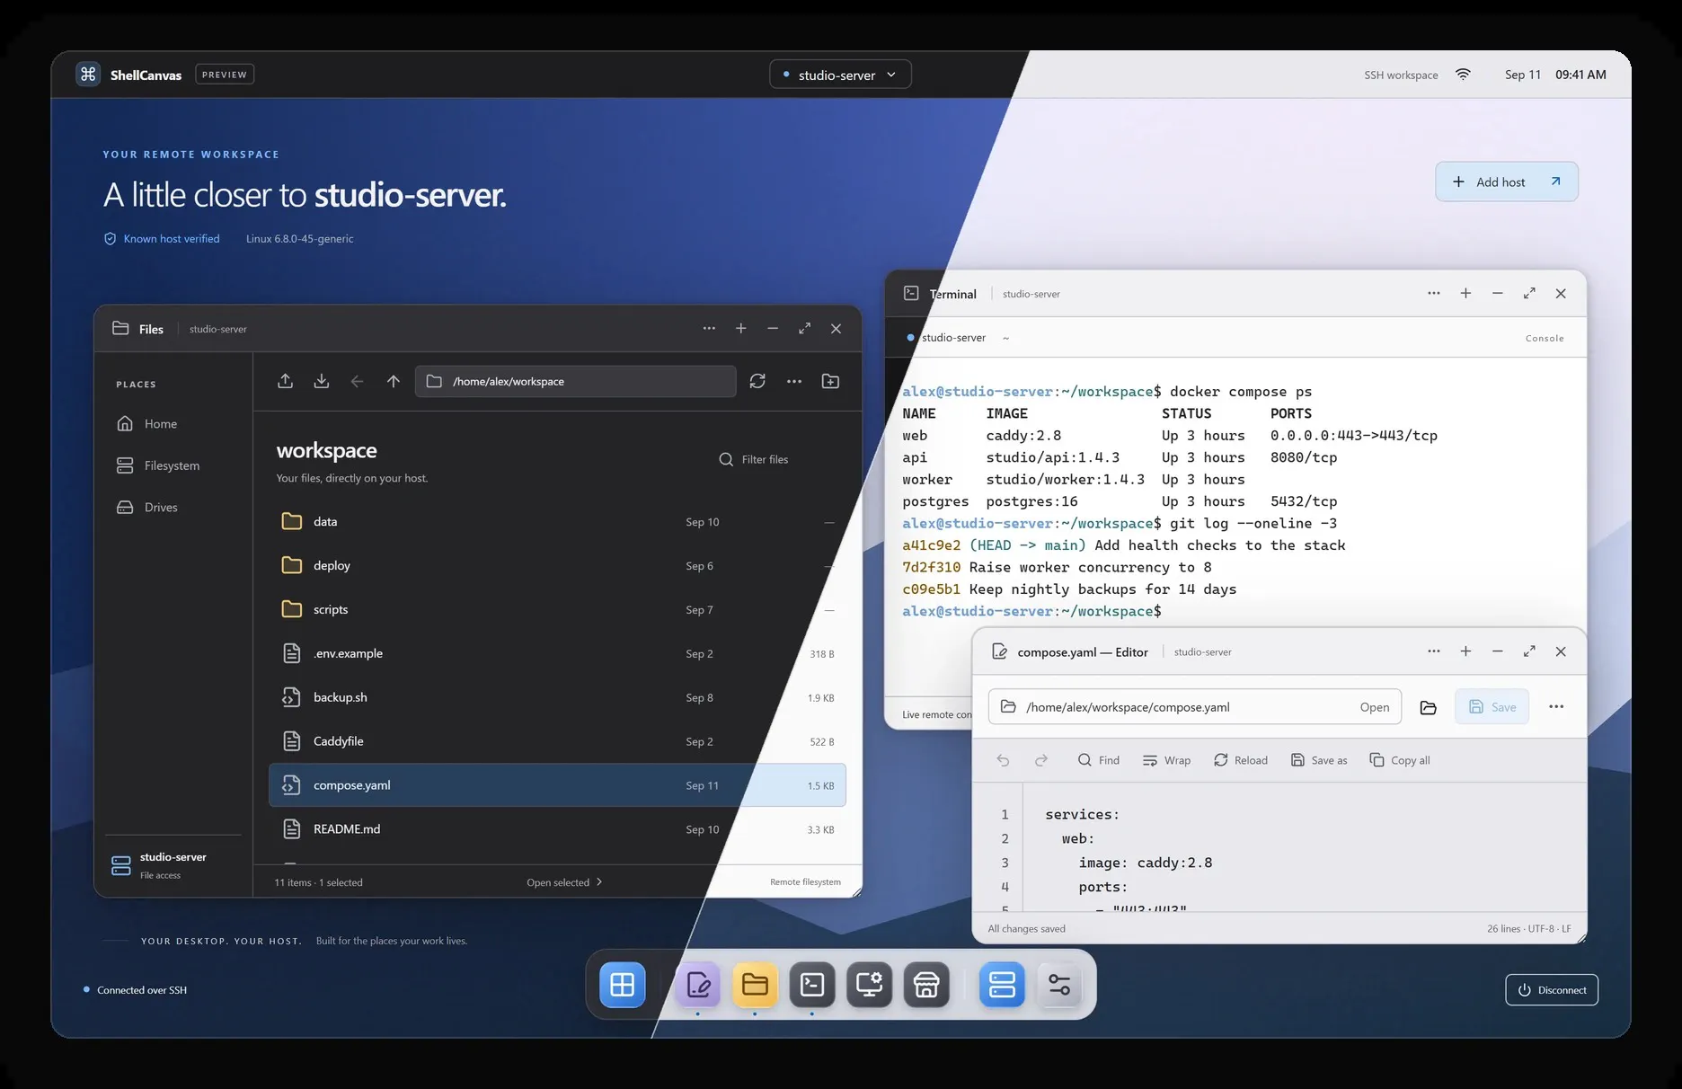The image size is (1682, 1089).
Task: Launch Editor app from dock
Action: pyautogui.click(x=698, y=985)
